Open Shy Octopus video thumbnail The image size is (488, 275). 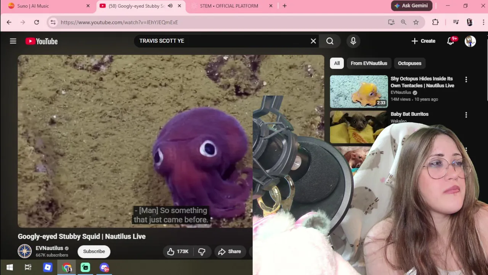point(359,91)
